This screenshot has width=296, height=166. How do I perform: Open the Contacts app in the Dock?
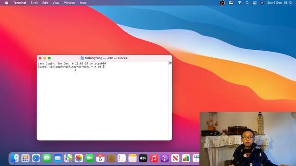coord(111,158)
